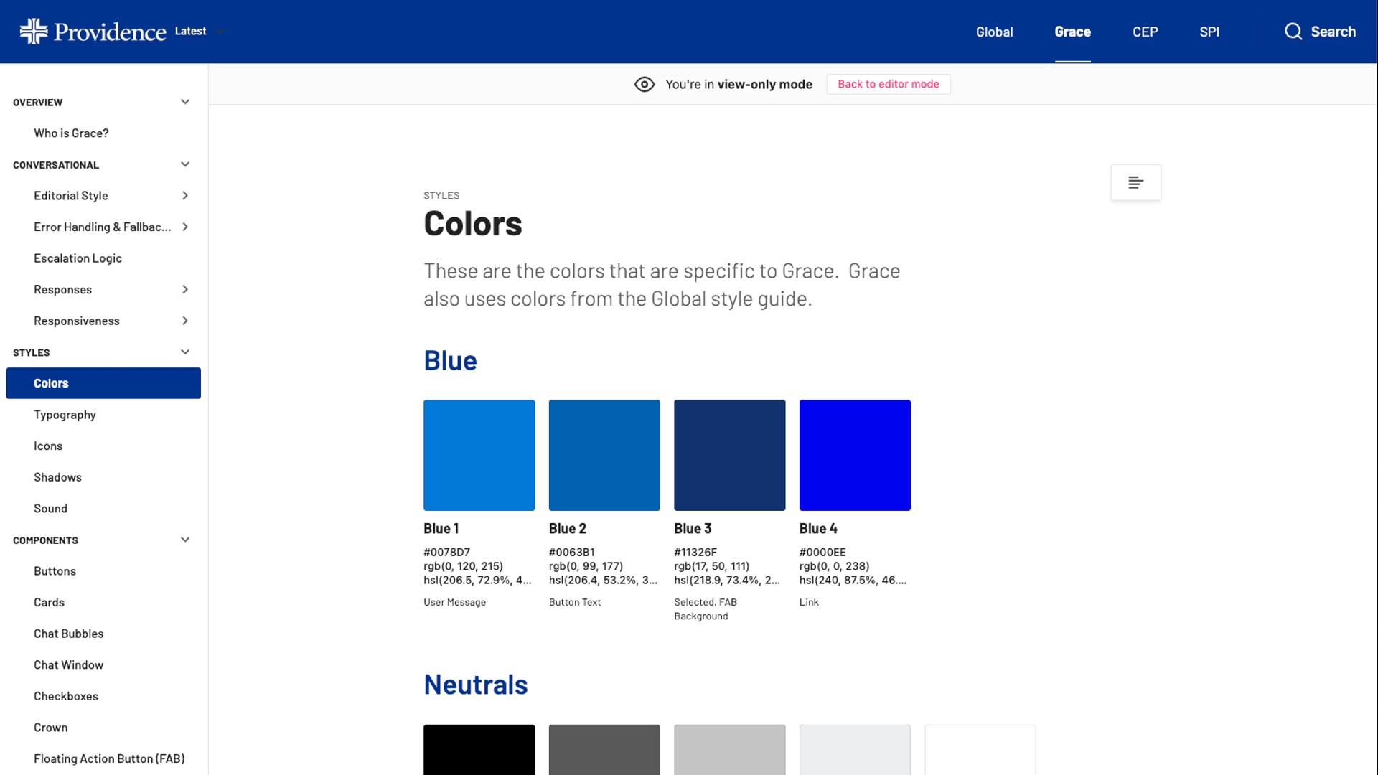Click the rgb(17, 50, 111) value
Image resolution: width=1378 pixels, height=775 pixels.
point(711,566)
